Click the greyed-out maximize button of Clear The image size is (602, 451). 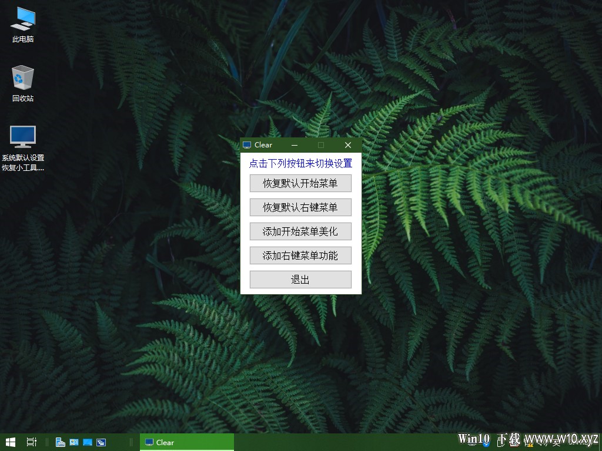pyautogui.click(x=321, y=145)
